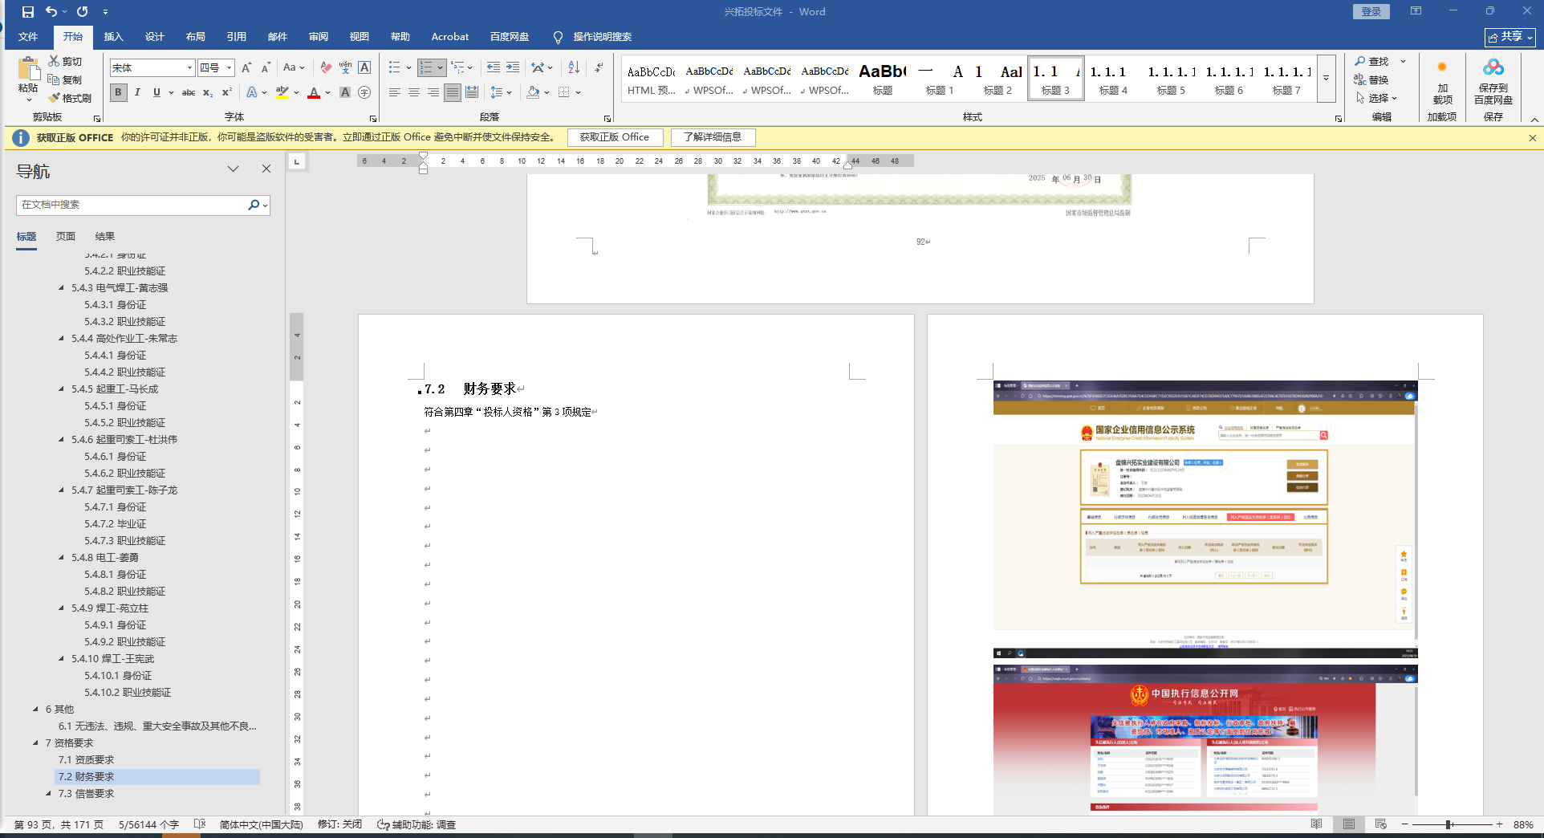Click the bullet list icon

pyautogui.click(x=394, y=67)
